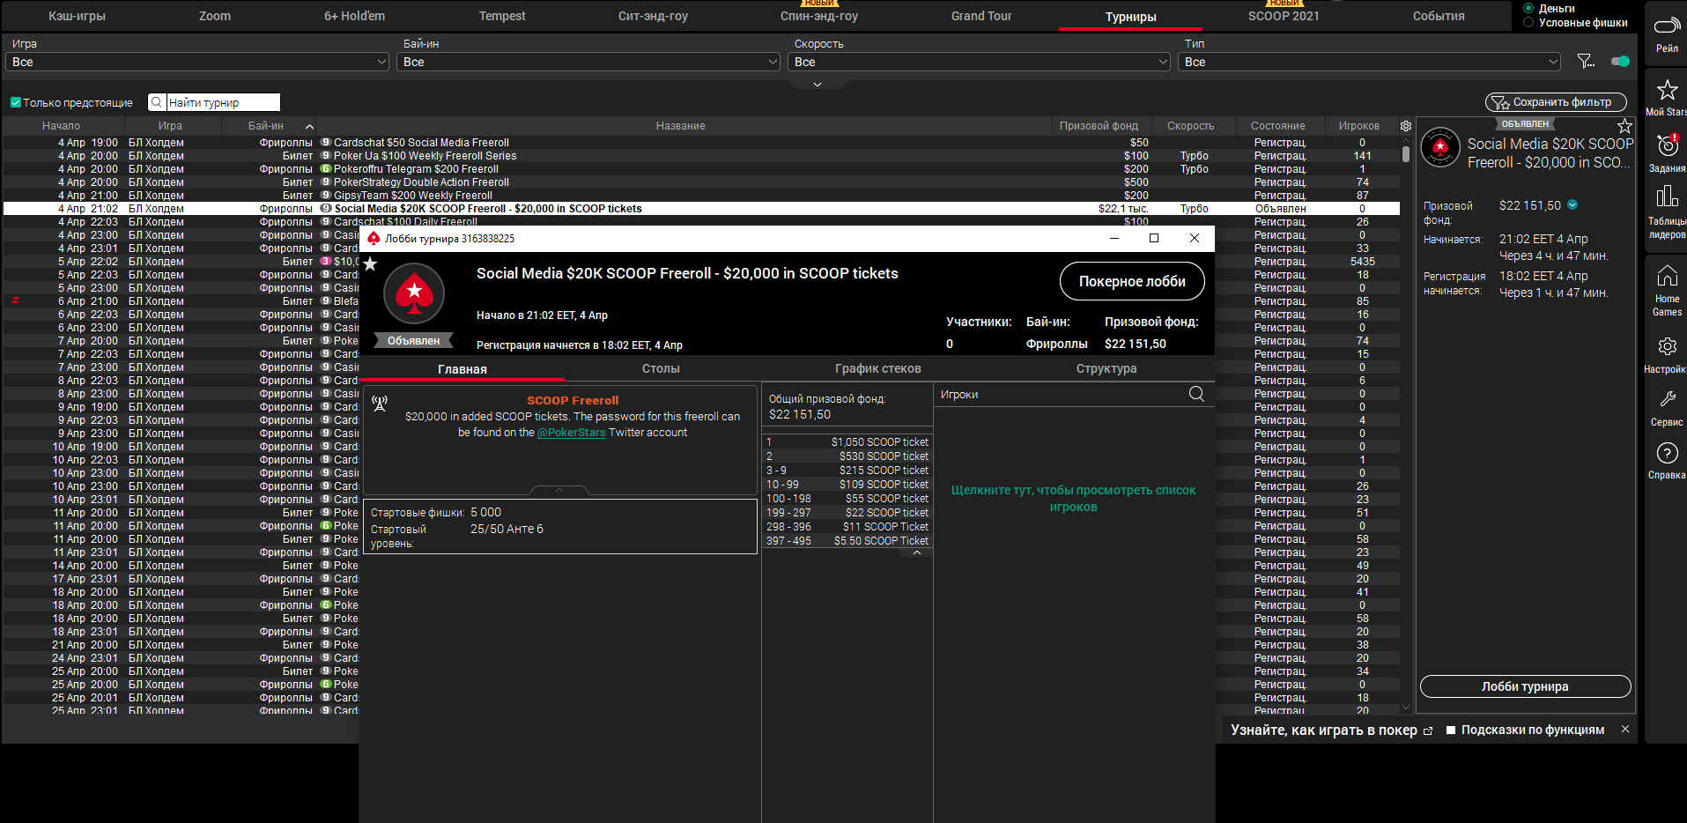Toggle the green filter switch
This screenshot has width=1687, height=823.
1620,61
